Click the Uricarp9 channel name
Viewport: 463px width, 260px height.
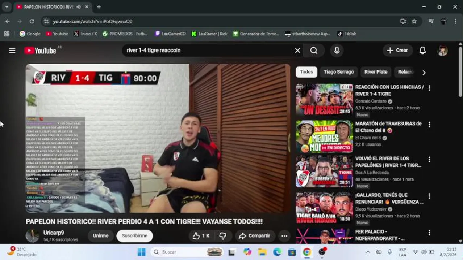(x=54, y=233)
